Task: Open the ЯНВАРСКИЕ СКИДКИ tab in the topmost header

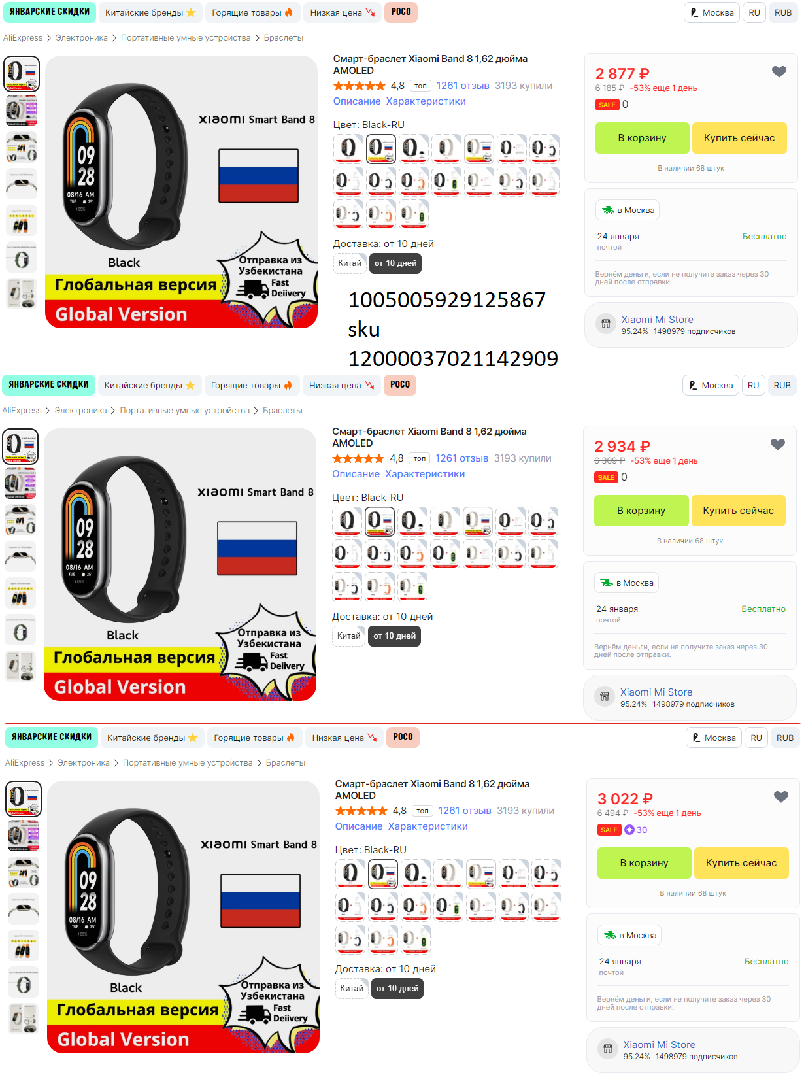Action: 50,12
